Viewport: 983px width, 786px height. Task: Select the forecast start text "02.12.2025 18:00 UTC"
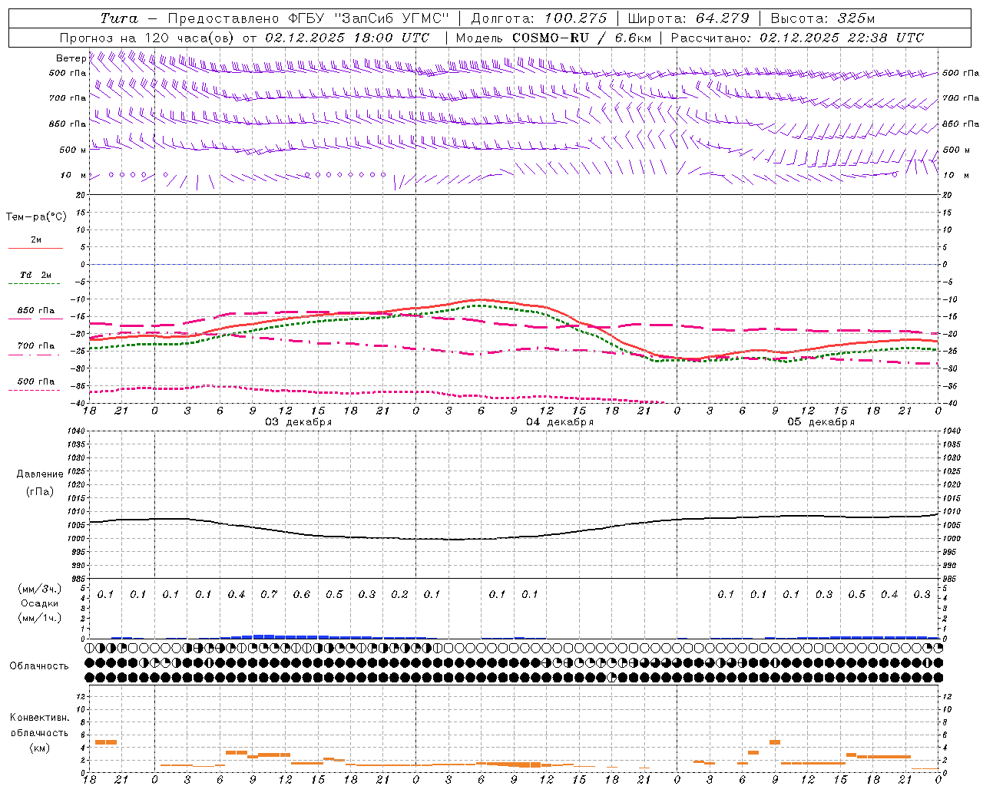(x=347, y=38)
